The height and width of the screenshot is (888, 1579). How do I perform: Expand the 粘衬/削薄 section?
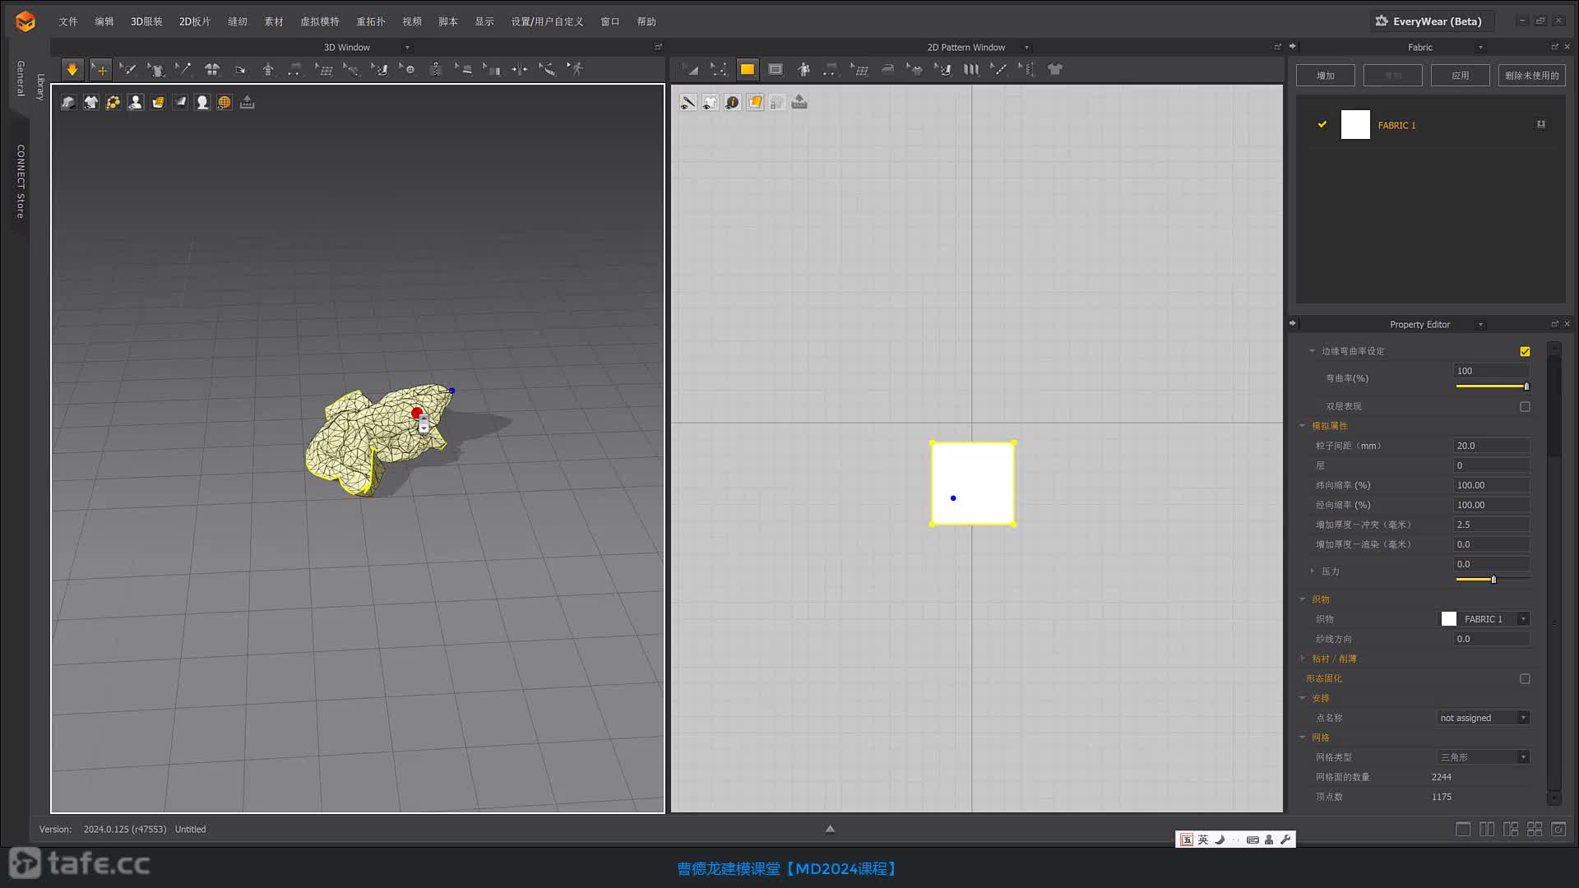[1303, 659]
